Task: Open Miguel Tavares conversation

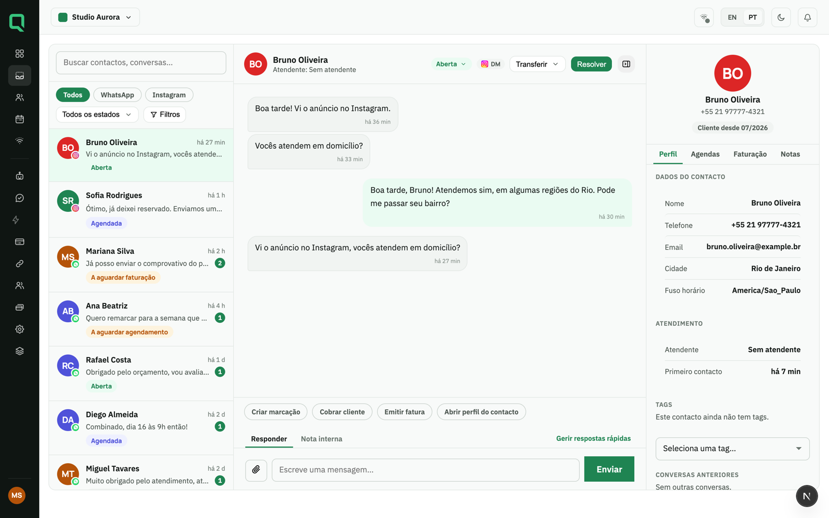Action: [x=141, y=472]
